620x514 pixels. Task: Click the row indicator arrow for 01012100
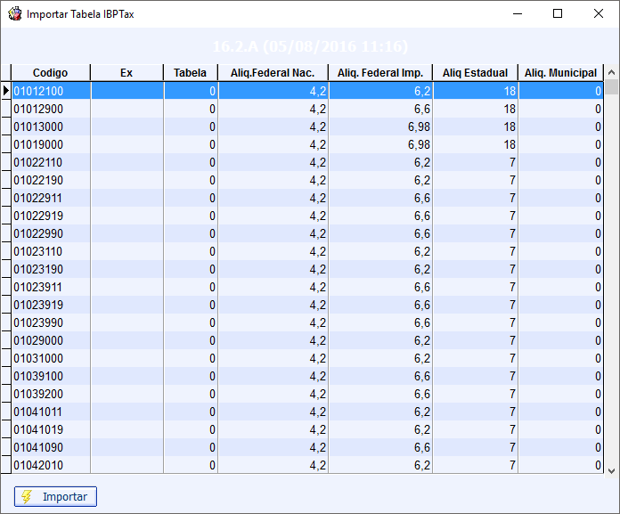(5, 91)
